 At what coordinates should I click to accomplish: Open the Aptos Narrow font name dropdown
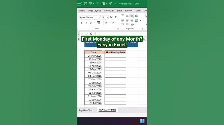coord(100,17)
